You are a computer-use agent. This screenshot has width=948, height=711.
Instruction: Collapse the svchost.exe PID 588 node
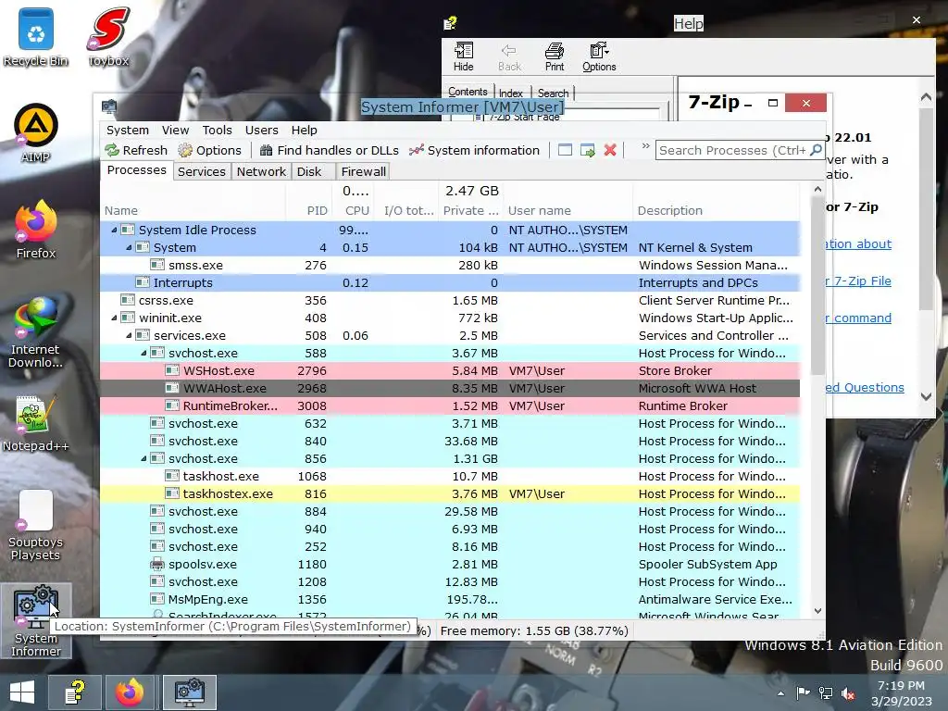[x=143, y=353]
